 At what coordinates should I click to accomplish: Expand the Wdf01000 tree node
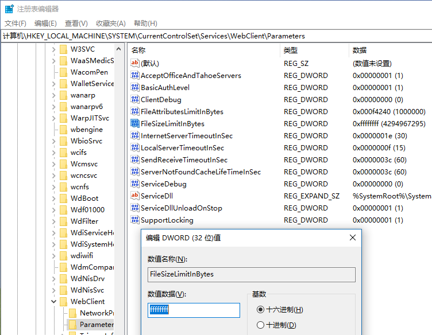(54, 210)
